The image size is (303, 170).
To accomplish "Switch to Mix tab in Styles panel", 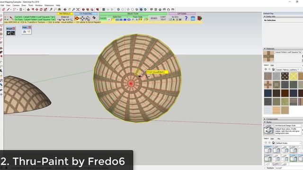I will coord(279,138).
